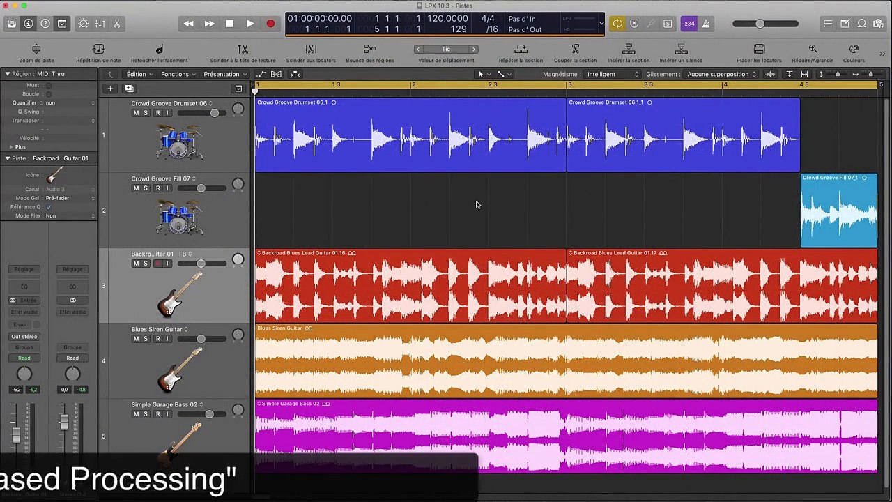Click Couper la section icon
This screenshot has height=502, width=892.
point(576,49)
